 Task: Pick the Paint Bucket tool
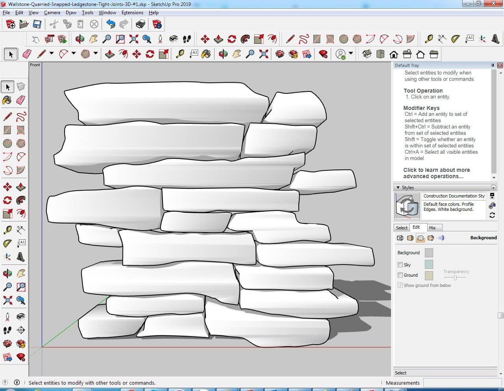pos(7,100)
